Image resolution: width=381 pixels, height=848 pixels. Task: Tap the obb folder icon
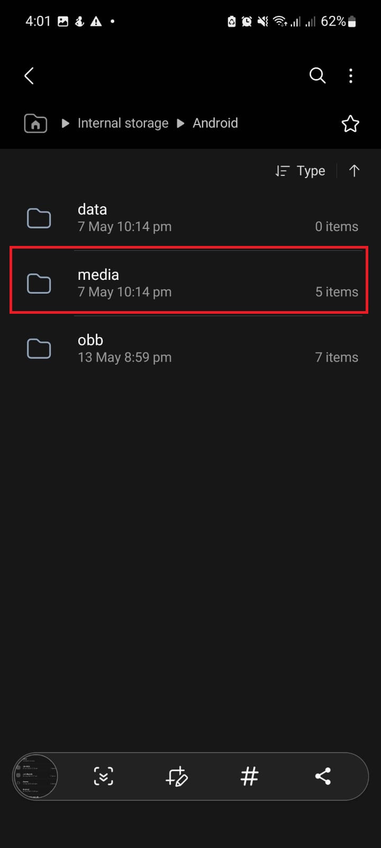[39, 349]
